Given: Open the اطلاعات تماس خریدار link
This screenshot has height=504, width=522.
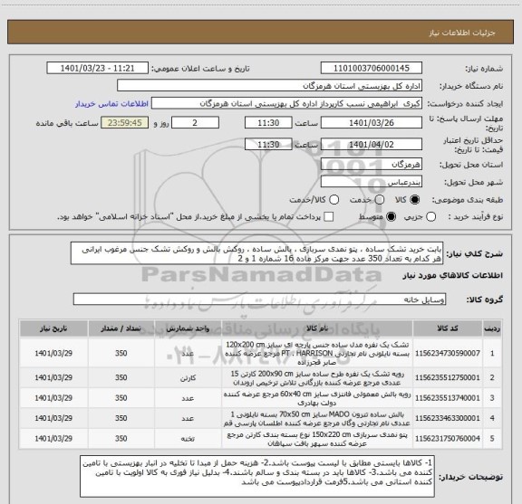Looking at the screenshot, I should tap(111, 104).
